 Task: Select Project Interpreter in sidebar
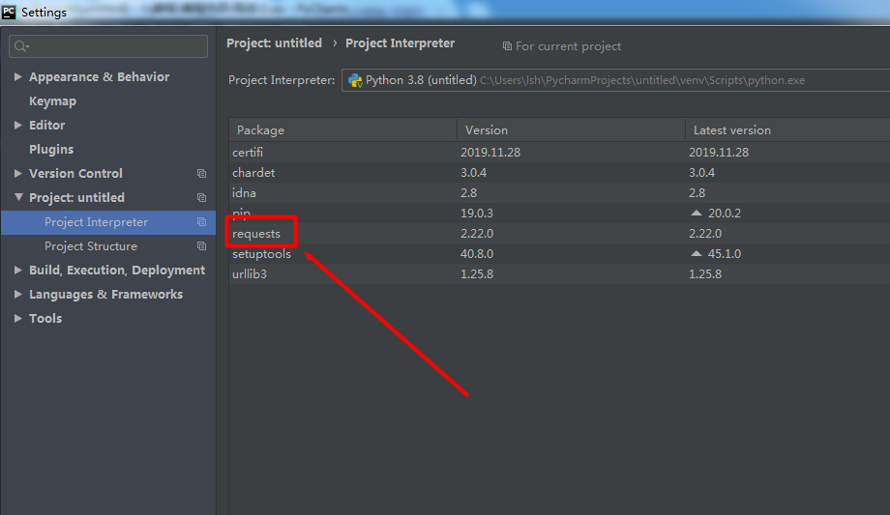coord(107,222)
